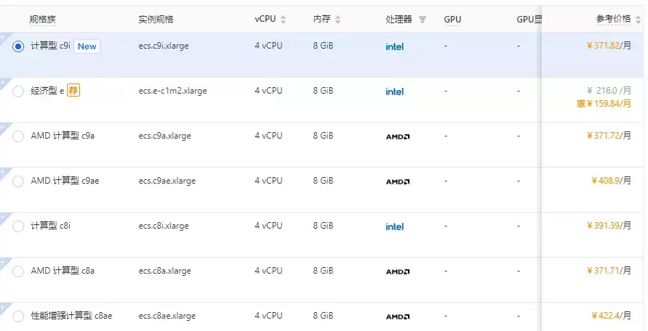Click the ecs.c9i.xlarge instance spec
The height and width of the screenshot is (331, 648).
[x=164, y=46]
